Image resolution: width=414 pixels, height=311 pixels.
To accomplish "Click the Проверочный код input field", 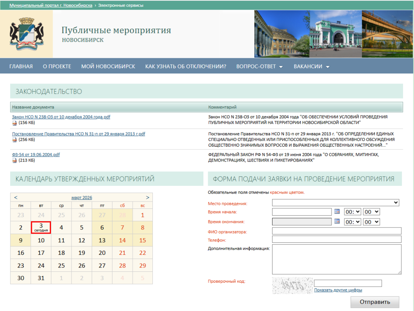I will coord(348,283).
